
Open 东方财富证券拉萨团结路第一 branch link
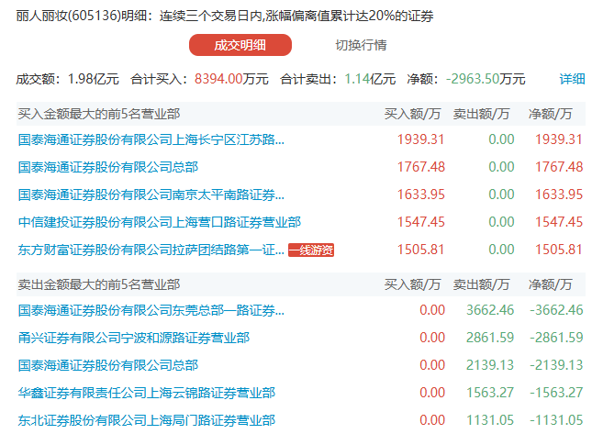pyautogui.click(x=151, y=250)
